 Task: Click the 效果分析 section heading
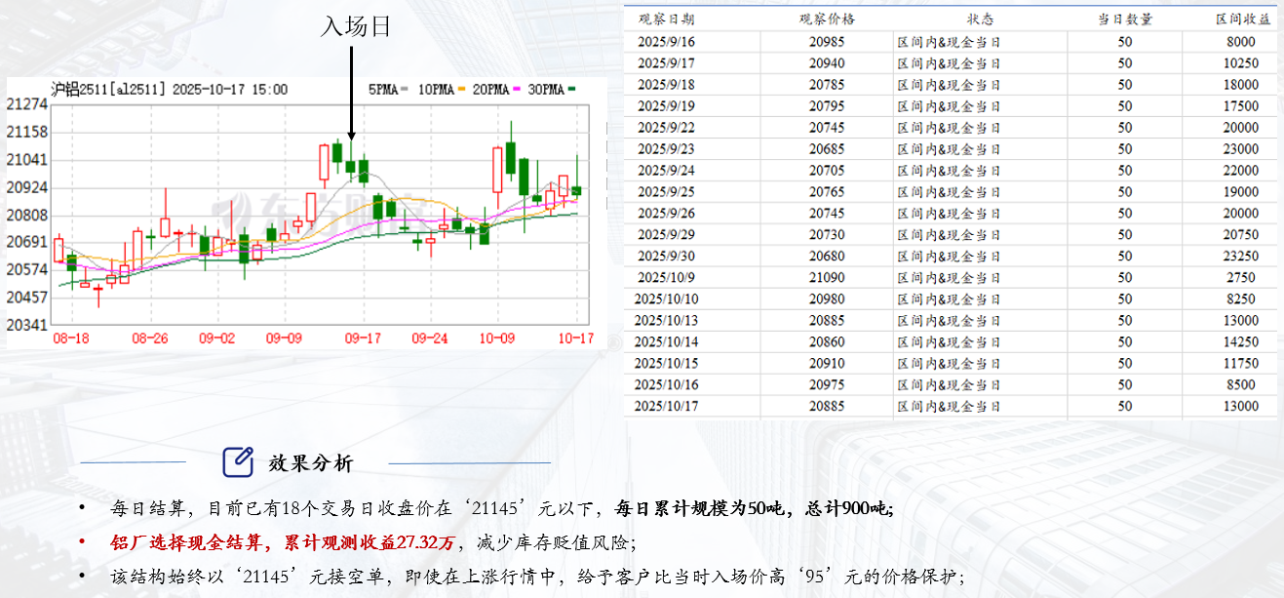(311, 463)
